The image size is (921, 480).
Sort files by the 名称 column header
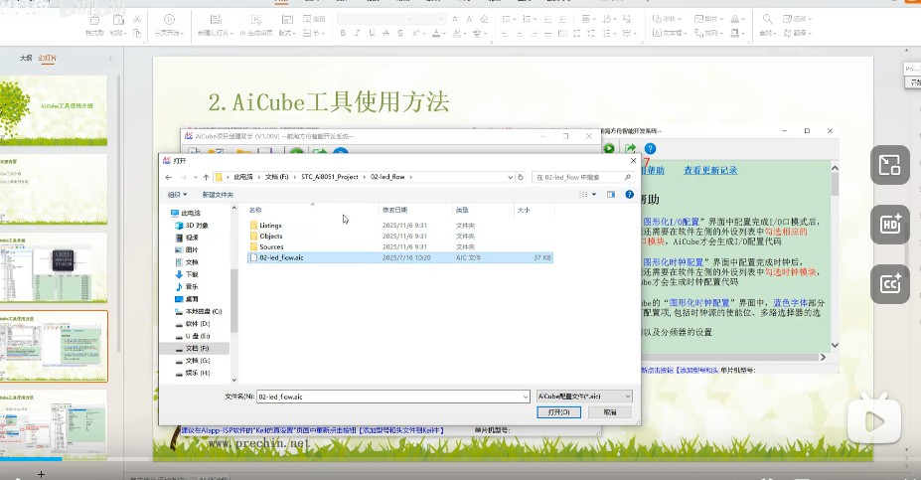[255, 210]
